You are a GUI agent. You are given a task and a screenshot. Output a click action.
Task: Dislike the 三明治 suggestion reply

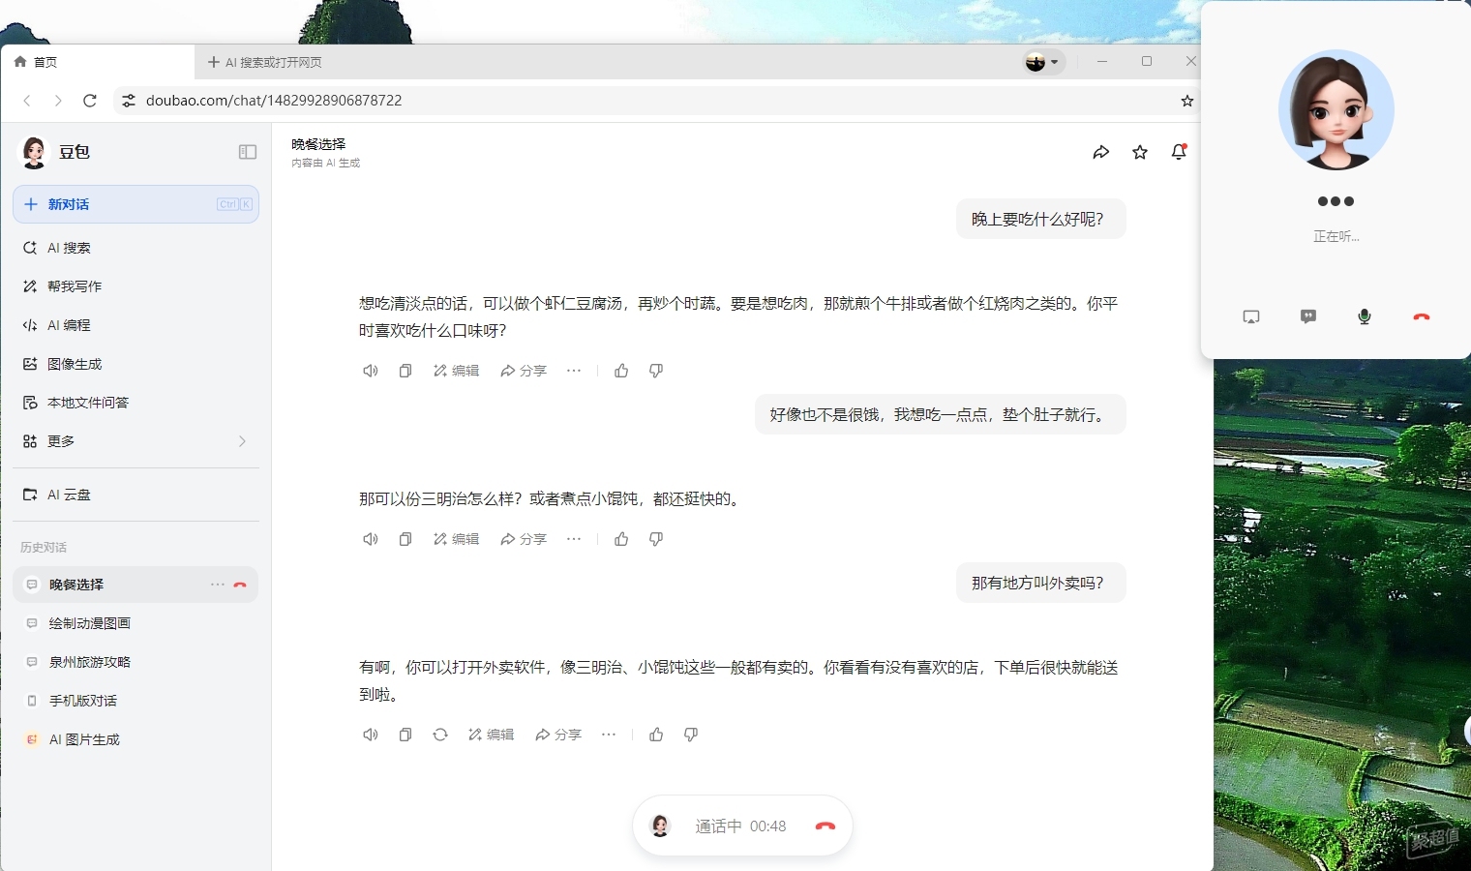tap(656, 539)
